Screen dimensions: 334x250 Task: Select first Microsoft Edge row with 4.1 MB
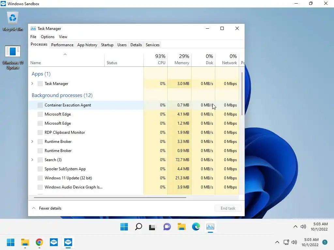(134, 114)
